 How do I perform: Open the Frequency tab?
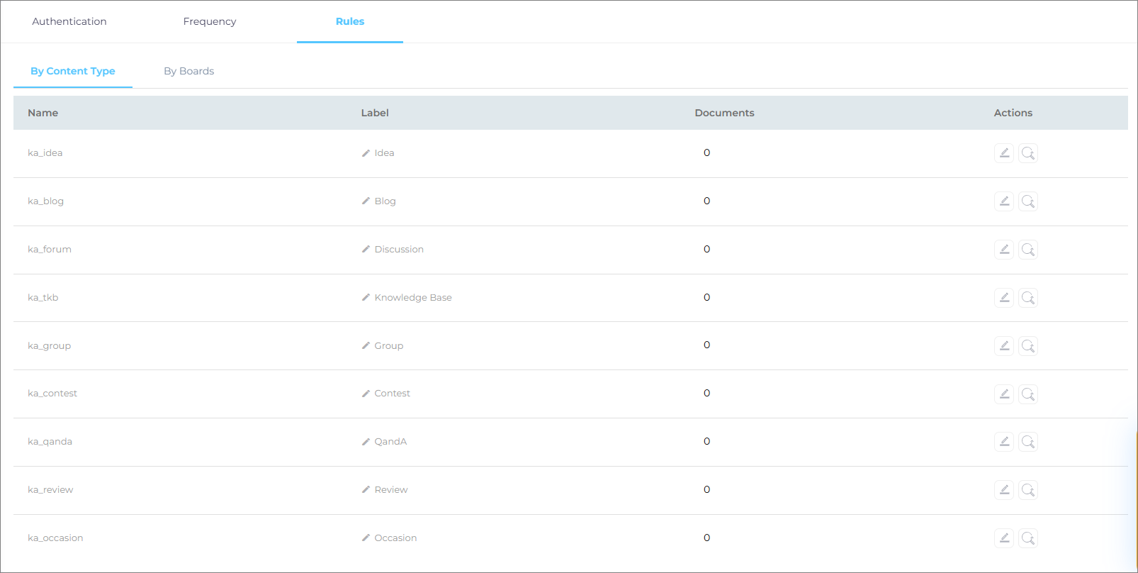[210, 21]
